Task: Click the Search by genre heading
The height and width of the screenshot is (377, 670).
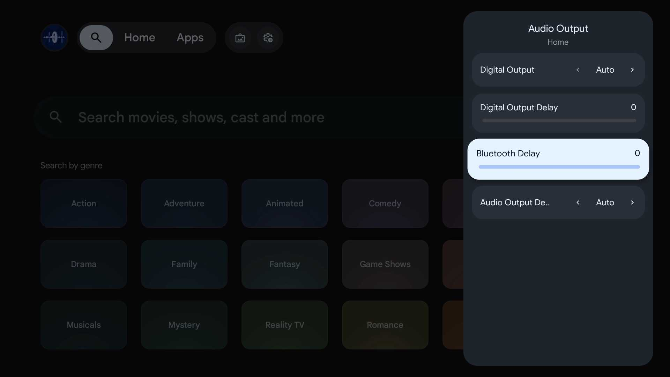Action: [71, 165]
